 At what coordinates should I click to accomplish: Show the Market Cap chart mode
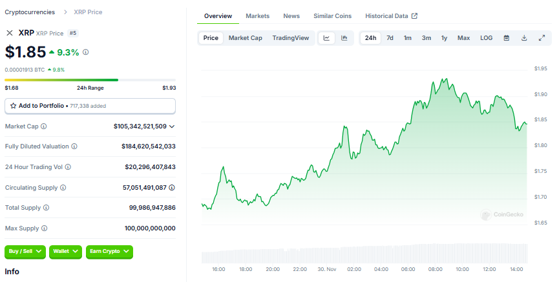pos(245,38)
